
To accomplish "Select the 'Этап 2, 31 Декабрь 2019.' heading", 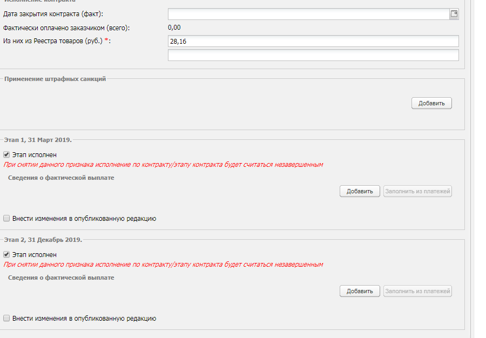I will pyautogui.click(x=43, y=239).
